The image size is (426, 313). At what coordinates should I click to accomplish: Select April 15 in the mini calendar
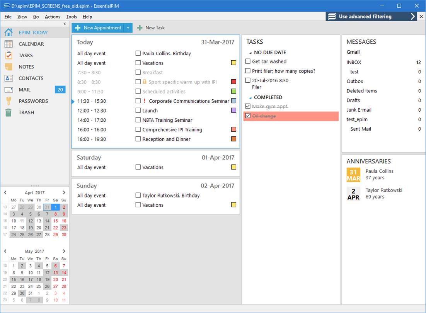[x=55, y=221]
